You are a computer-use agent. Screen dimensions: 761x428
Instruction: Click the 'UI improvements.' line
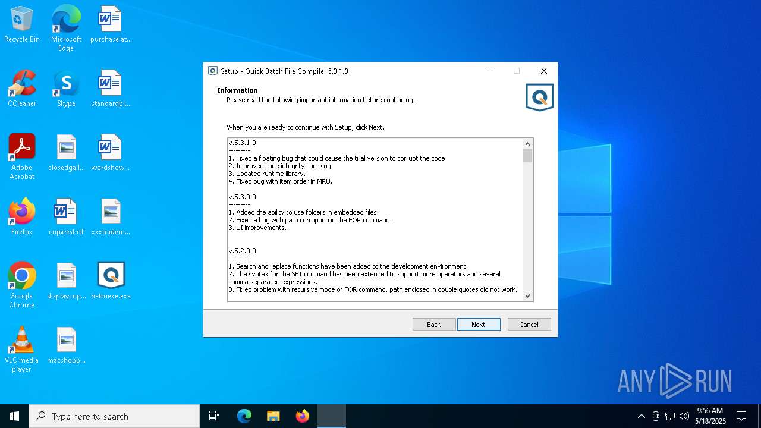257,228
